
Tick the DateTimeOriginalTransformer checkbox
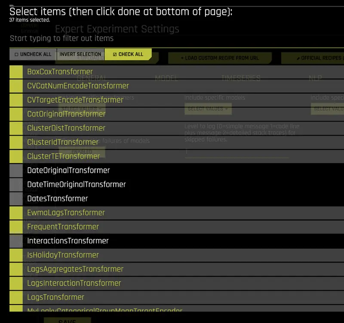pyautogui.click(x=16, y=185)
